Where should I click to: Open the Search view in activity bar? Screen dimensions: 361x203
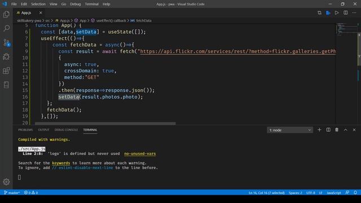pos(6,28)
